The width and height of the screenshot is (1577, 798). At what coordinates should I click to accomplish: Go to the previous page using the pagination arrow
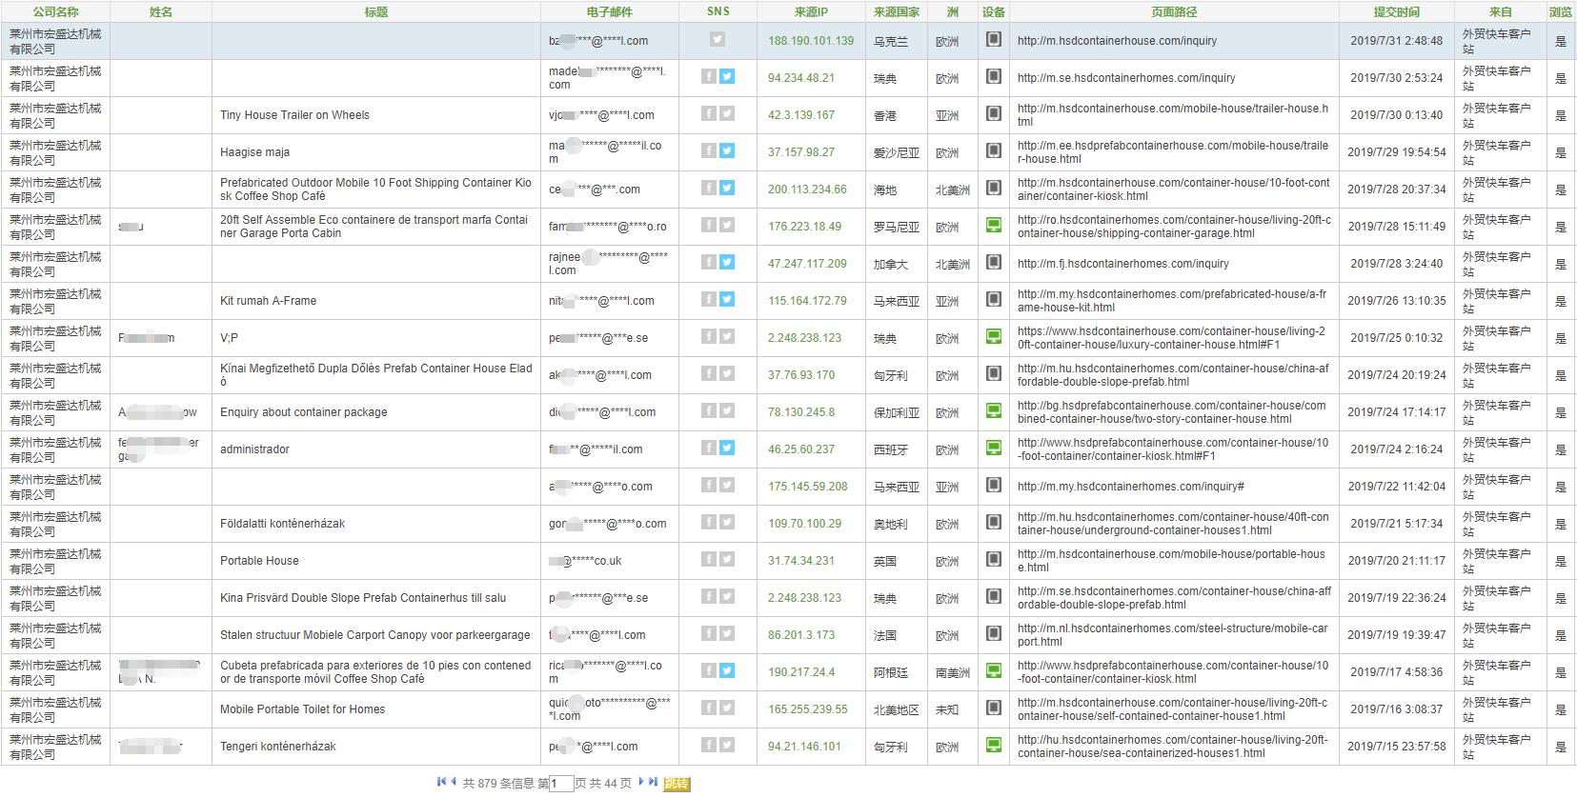pos(454,782)
